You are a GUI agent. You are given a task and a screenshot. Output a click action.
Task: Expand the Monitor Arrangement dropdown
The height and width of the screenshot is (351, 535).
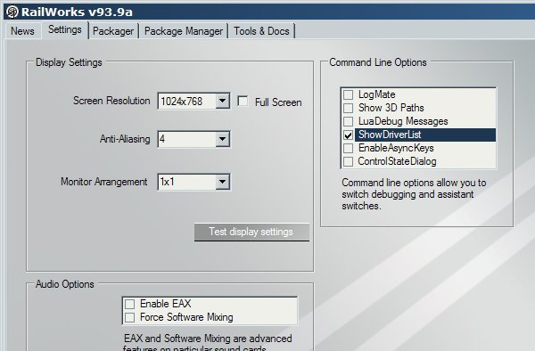tap(222, 182)
